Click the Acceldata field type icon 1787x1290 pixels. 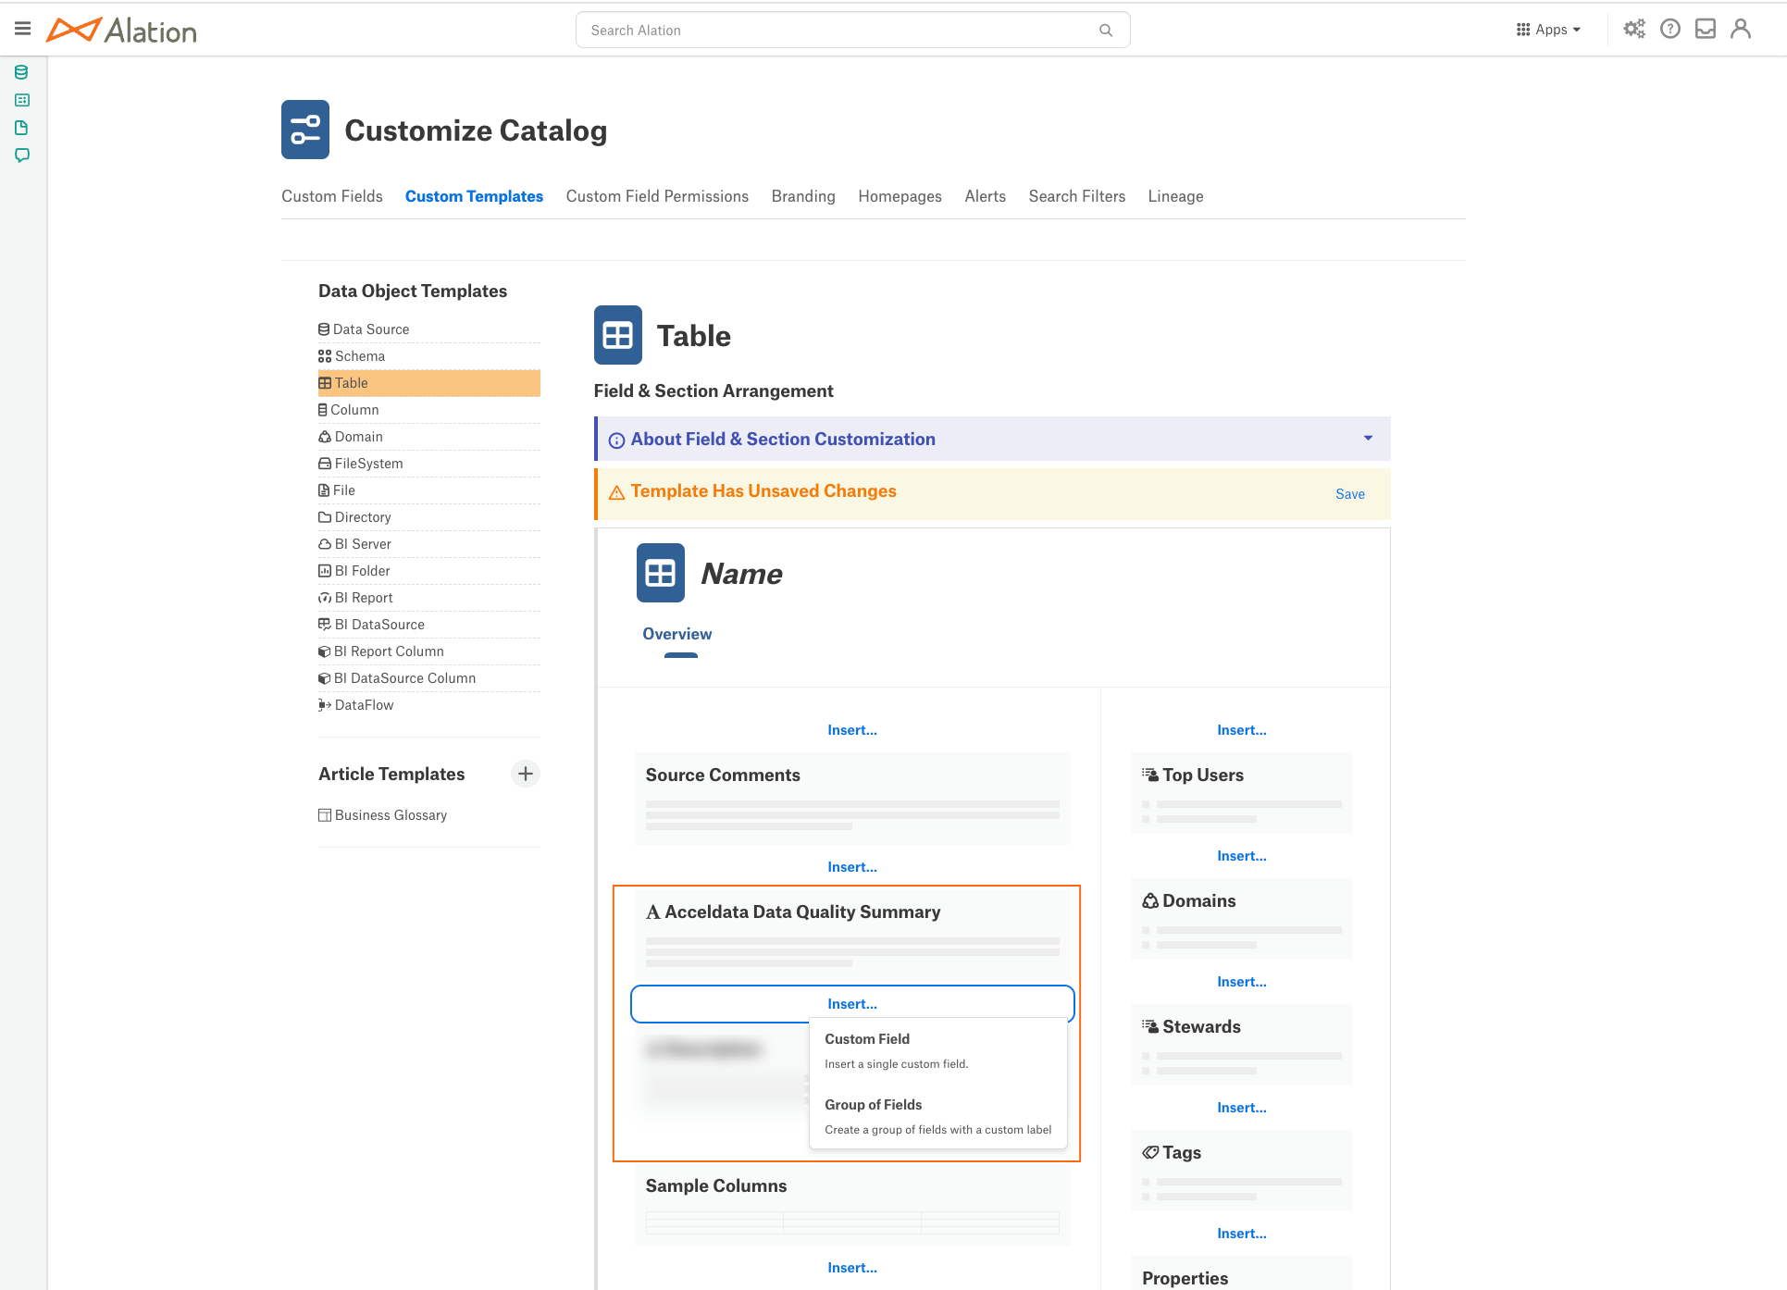coord(653,912)
